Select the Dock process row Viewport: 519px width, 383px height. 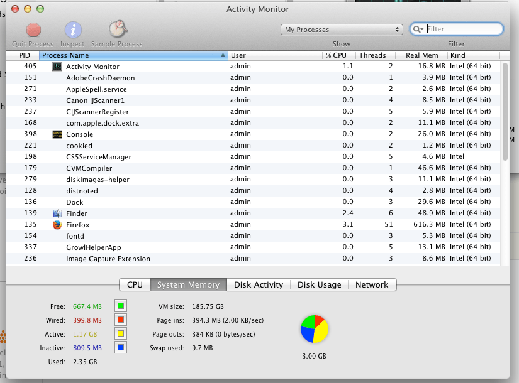click(x=253, y=202)
